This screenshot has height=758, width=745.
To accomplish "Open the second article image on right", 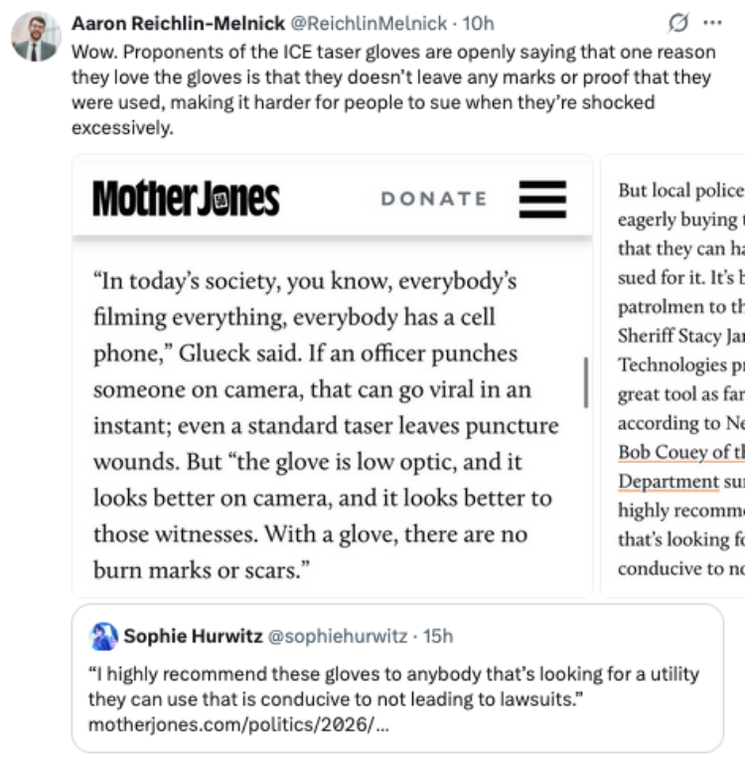I will coord(672,377).
